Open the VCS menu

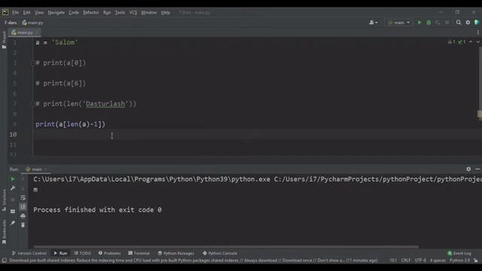pos(133,13)
